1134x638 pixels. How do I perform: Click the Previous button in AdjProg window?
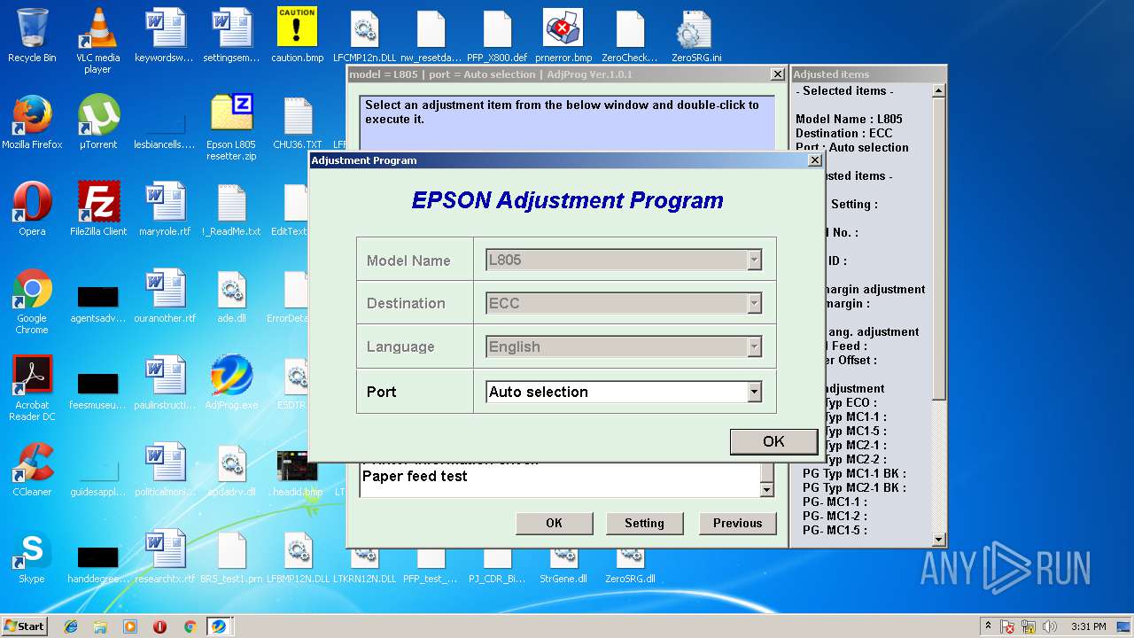click(x=737, y=523)
